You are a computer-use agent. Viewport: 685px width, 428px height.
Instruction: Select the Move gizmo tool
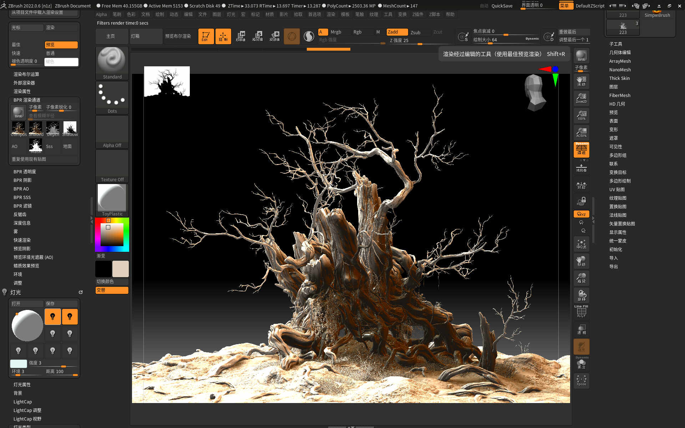pos(241,36)
